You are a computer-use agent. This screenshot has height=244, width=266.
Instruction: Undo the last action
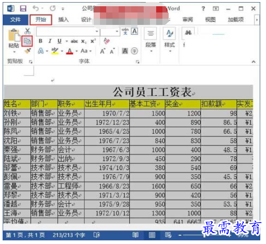click(x=36, y=8)
